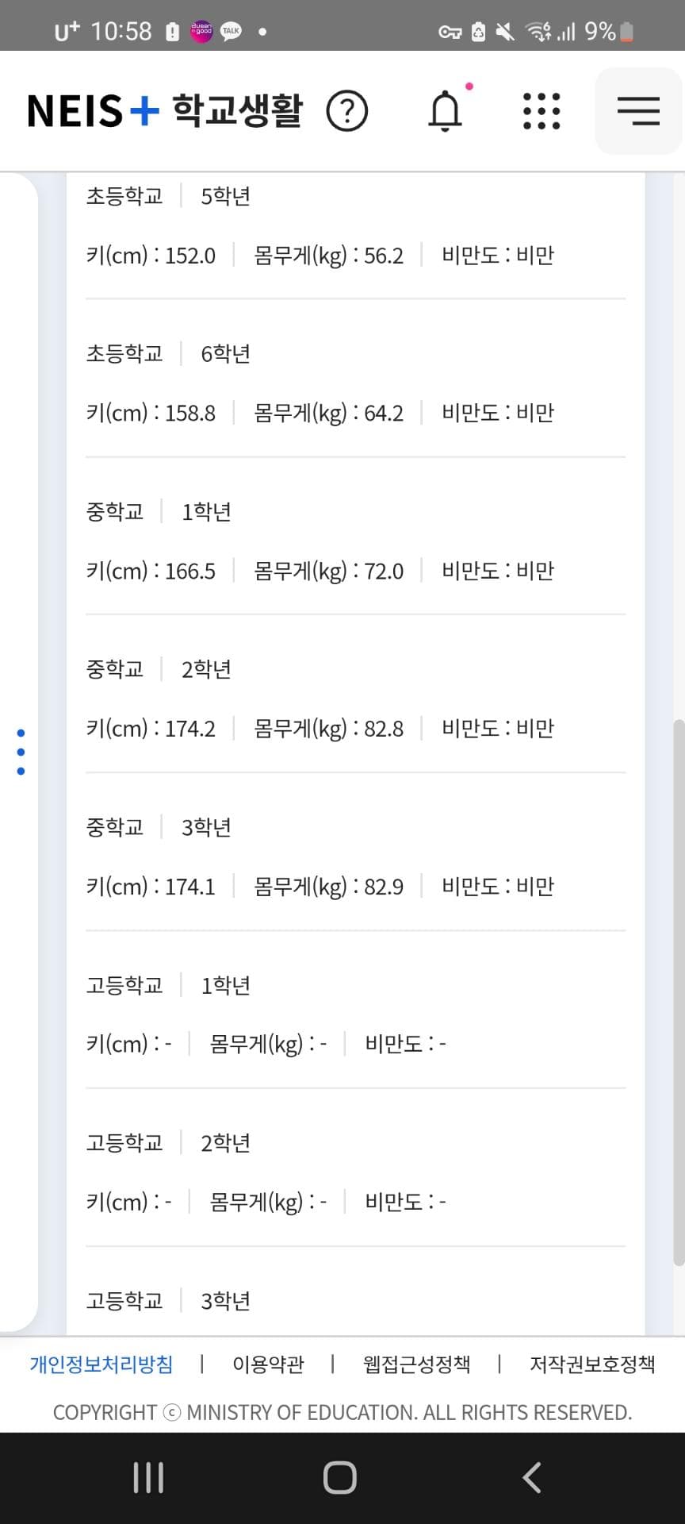685x1524 pixels.
Task: Open the notifications bell
Action: (446, 111)
